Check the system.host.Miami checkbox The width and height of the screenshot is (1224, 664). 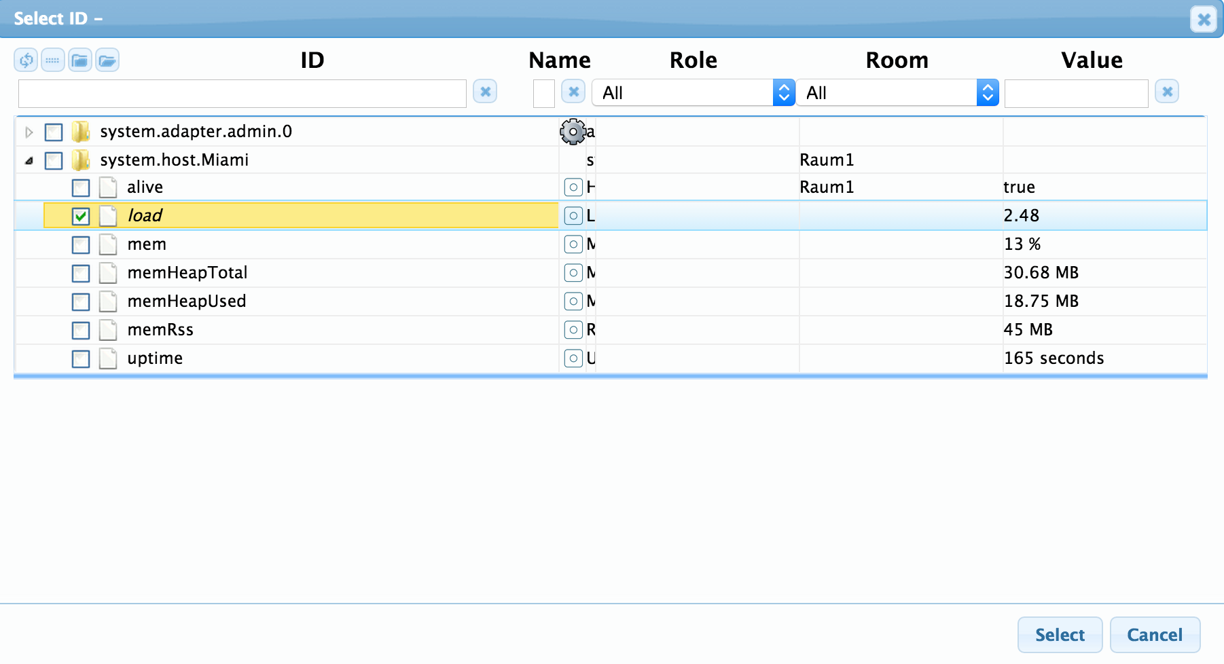tap(54, 160)
